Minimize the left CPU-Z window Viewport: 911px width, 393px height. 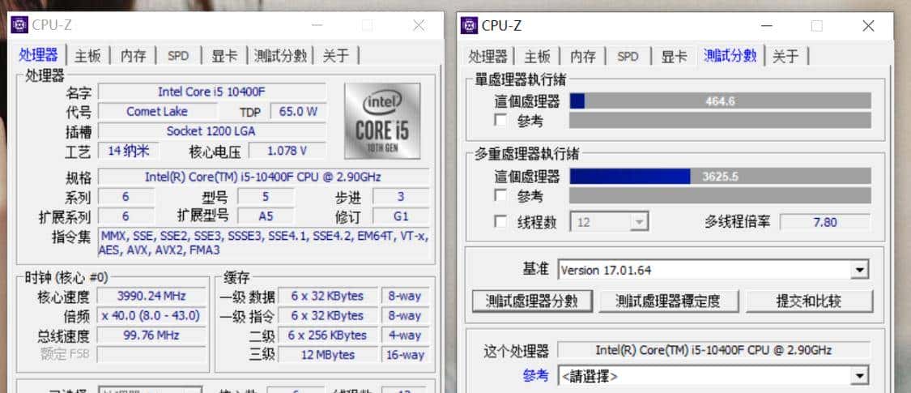tap(317, 25)
